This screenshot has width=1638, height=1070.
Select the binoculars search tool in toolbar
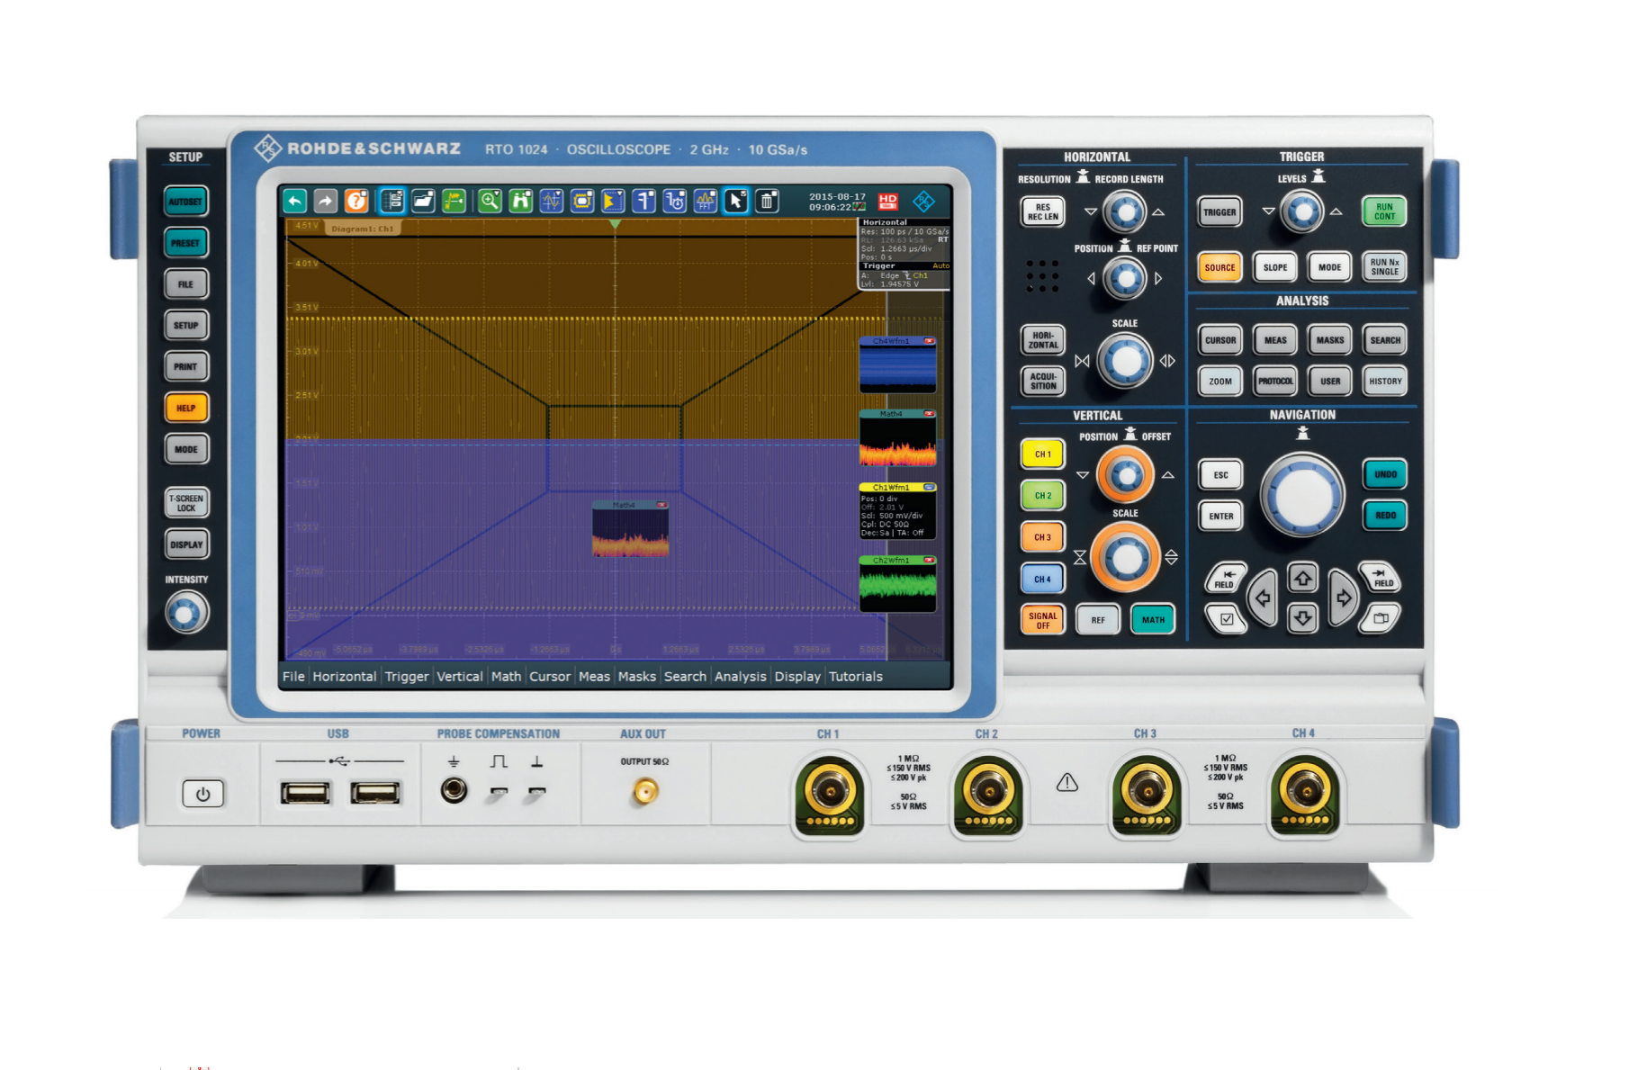(x=520, y=201)
